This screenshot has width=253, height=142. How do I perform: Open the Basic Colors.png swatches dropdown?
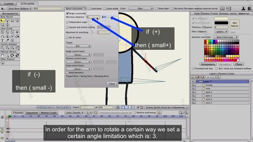click(x=226, y=37)
